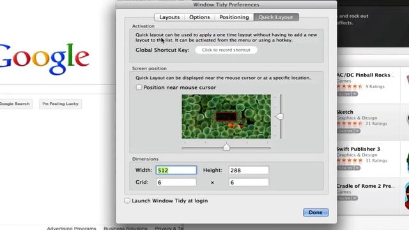Screen dimensions: 409x230
Task: Click the Width input field
Action: pyautogui.click(x=176, y=170)
